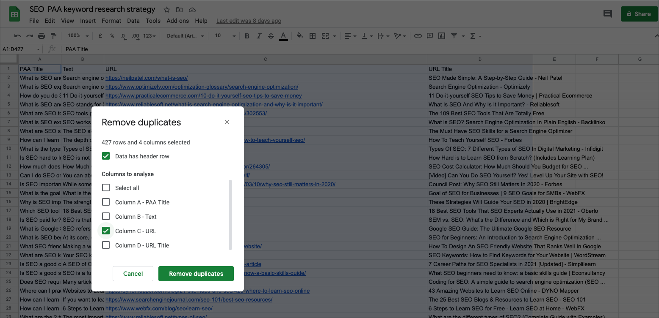
Task: Open the zoom 100% dropdown
Action: 78,36
